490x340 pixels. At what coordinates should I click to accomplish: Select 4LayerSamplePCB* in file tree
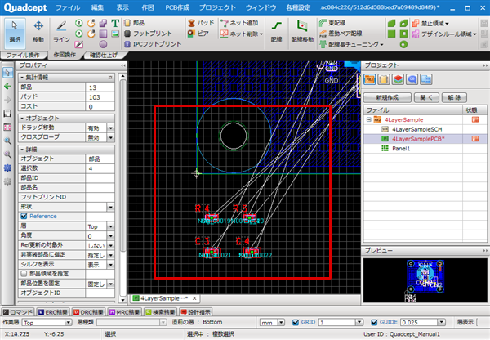tap(418, 139)
